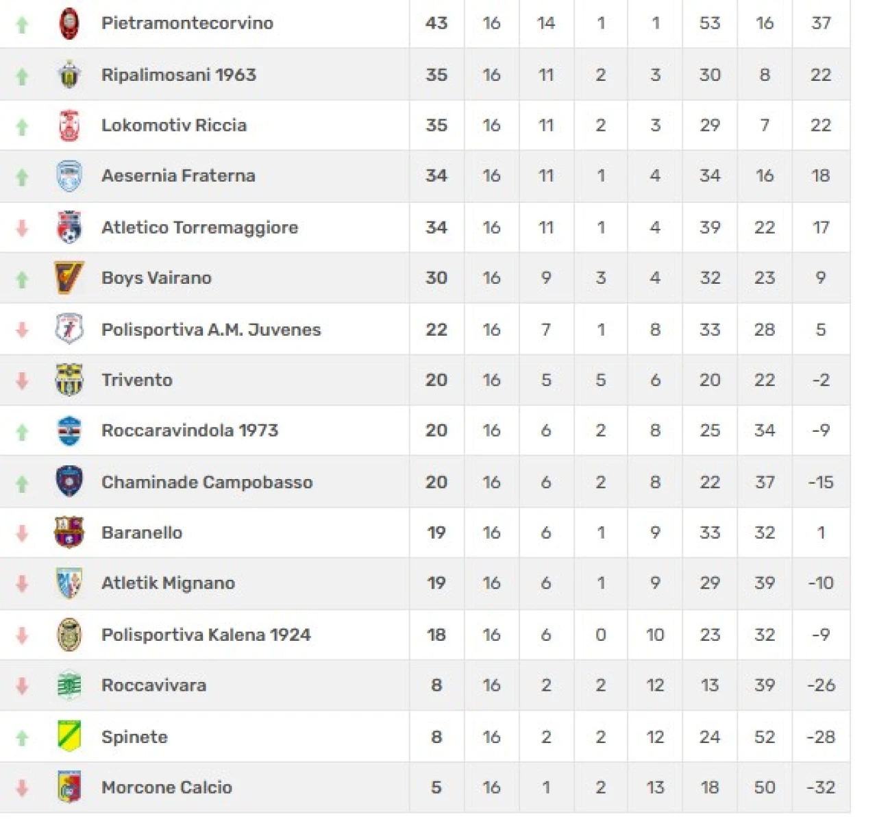Click the Pietramontecorvino club crest
The height and width of the screenshot is (830, 877).
click(69, 23)
